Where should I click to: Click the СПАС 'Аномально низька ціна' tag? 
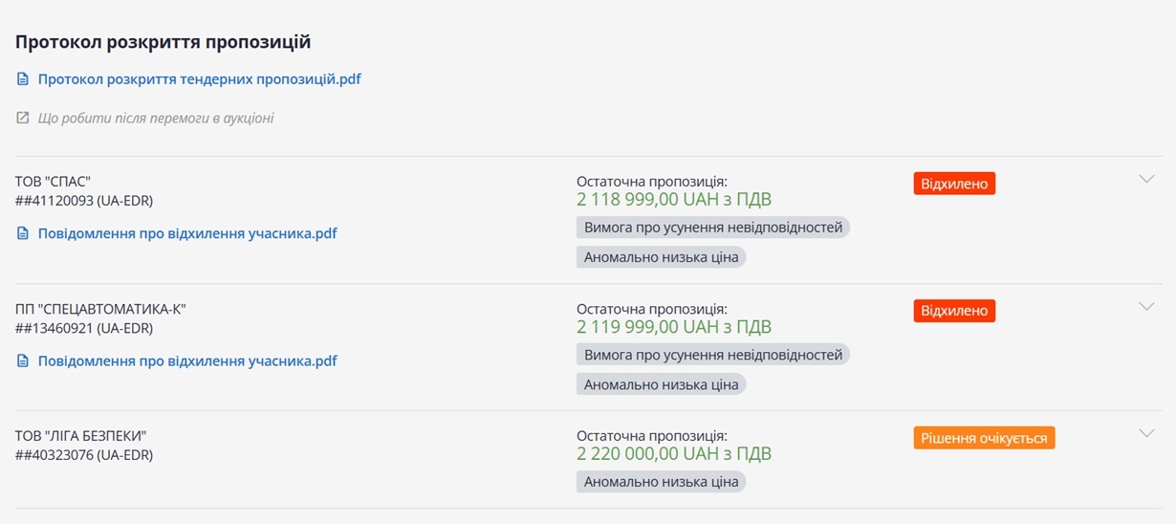pyautogui.click(x=661, y=257)
